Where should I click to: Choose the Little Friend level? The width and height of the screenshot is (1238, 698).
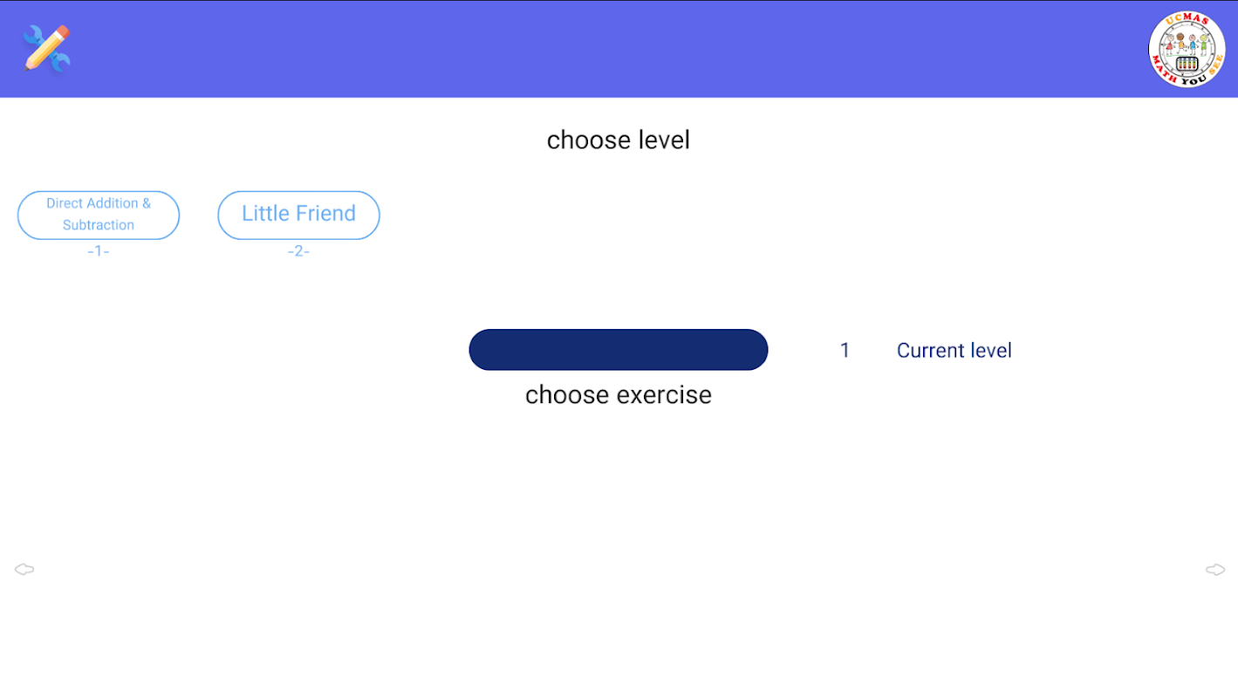pyautogui.click(x=298, y=215)
